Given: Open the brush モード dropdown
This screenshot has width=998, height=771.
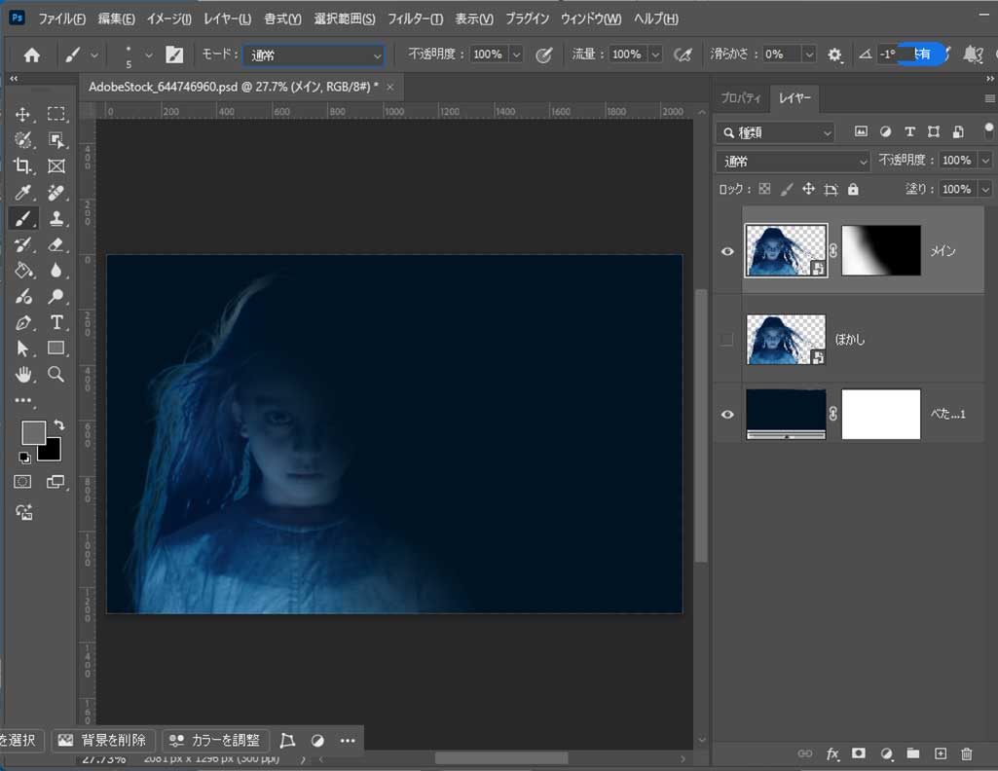Looking at the screenshot, I should point(314,55).
